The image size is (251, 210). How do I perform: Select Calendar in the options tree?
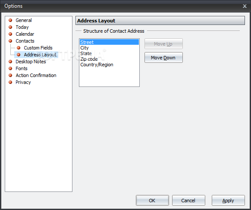(x=25, y=34)
